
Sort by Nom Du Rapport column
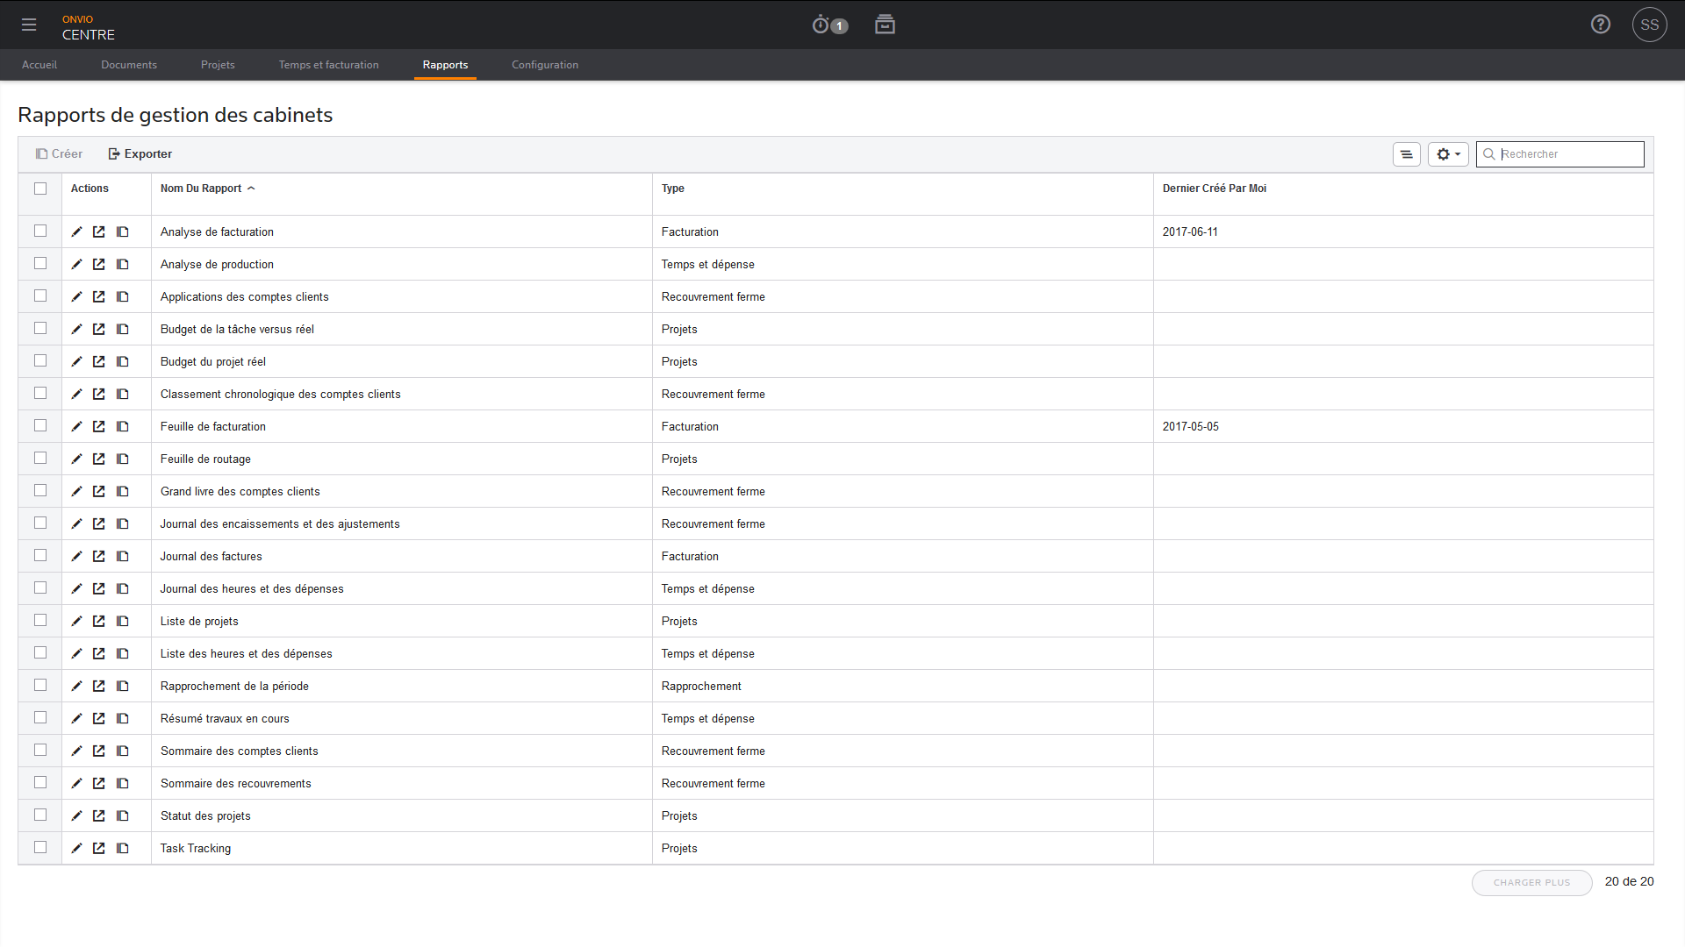[207, 189]
